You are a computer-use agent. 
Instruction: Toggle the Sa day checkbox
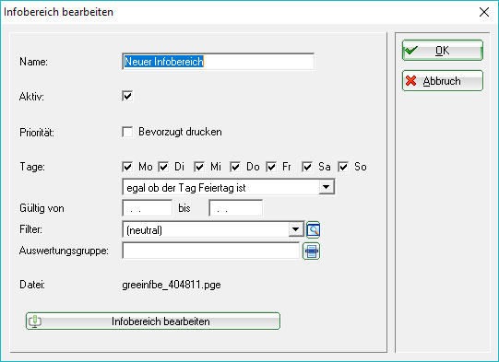click(307, 167)
